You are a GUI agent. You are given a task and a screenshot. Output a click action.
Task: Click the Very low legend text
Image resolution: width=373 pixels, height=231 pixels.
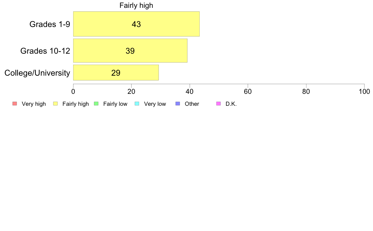[155, 104]
